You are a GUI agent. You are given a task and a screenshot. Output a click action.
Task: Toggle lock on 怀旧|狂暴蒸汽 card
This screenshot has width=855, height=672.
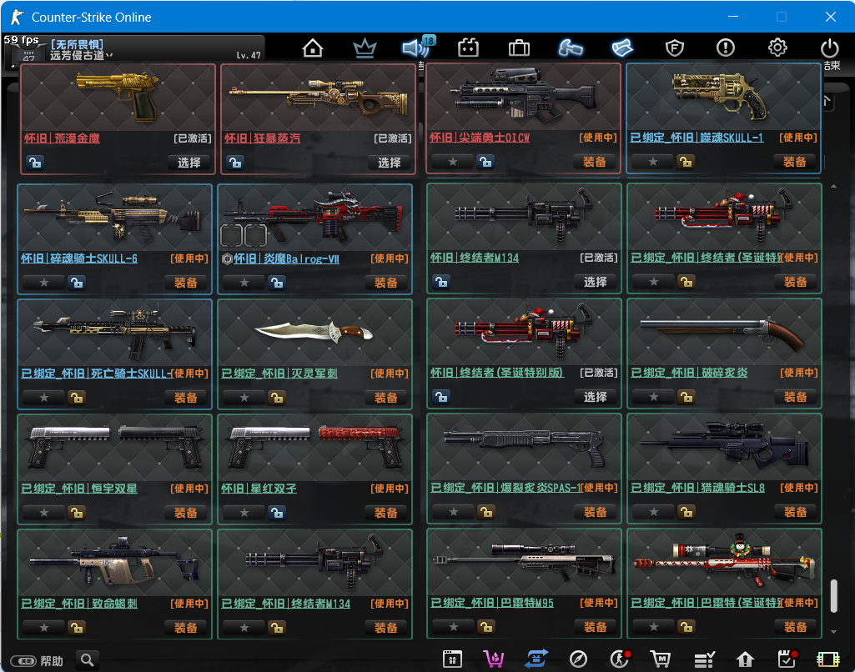point(235,163)
